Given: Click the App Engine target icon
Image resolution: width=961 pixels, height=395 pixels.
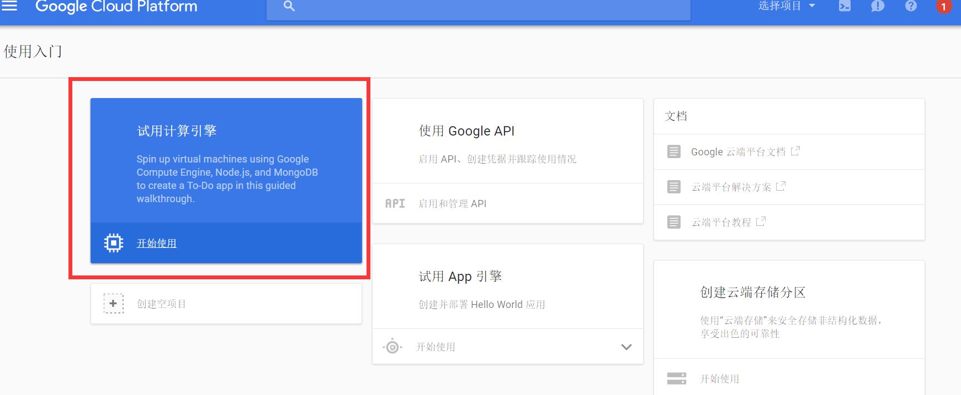Looking at the screenshot, I should pyautogui.click(x=392, y=347).
